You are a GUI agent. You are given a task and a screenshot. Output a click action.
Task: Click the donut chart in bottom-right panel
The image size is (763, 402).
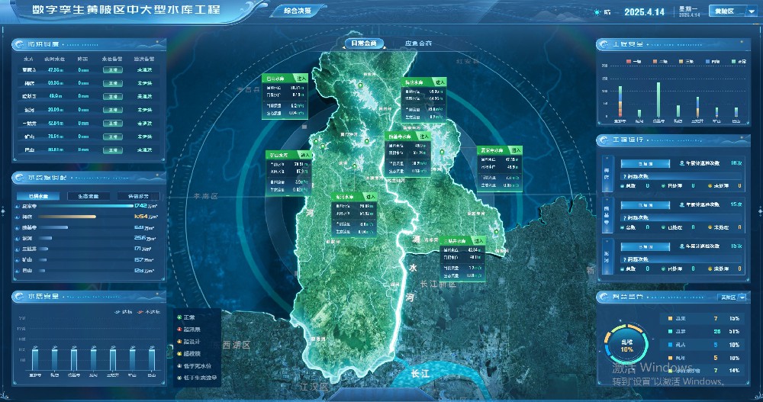pos(626,346)
